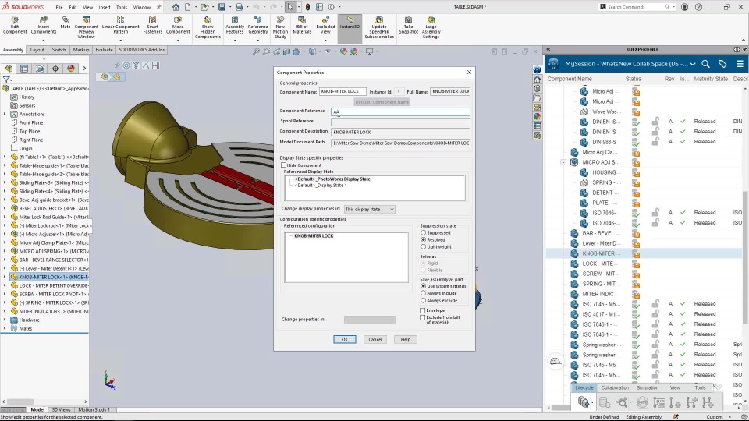Click the Component Reference input field
Viewport: 749px width, 421px height.
400,111
